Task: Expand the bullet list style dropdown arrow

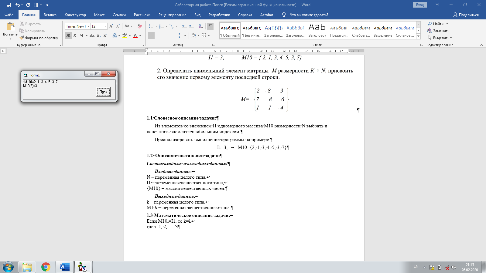Action: pos(156,26)
